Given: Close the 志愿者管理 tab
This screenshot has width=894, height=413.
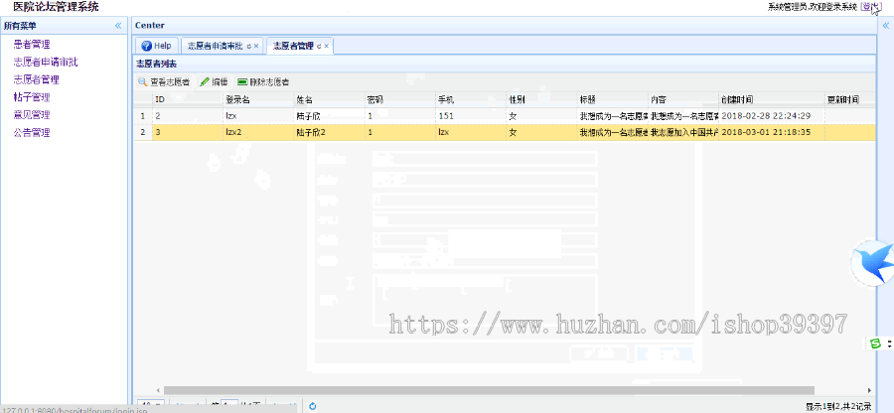Looking at the screenshot, I should pos(326,46).
